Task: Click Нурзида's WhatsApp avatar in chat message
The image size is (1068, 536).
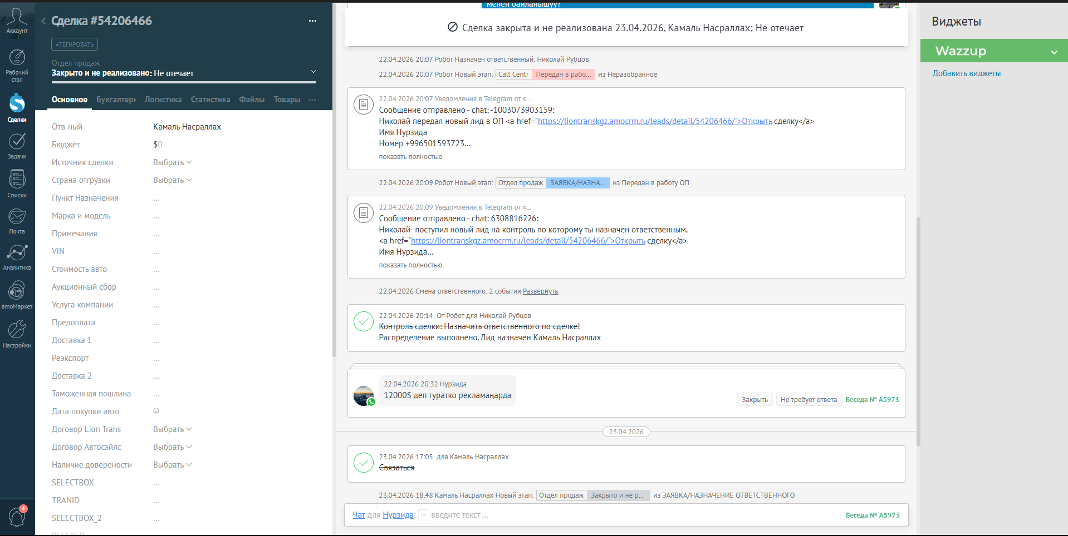Action: (x=364, y=395)
